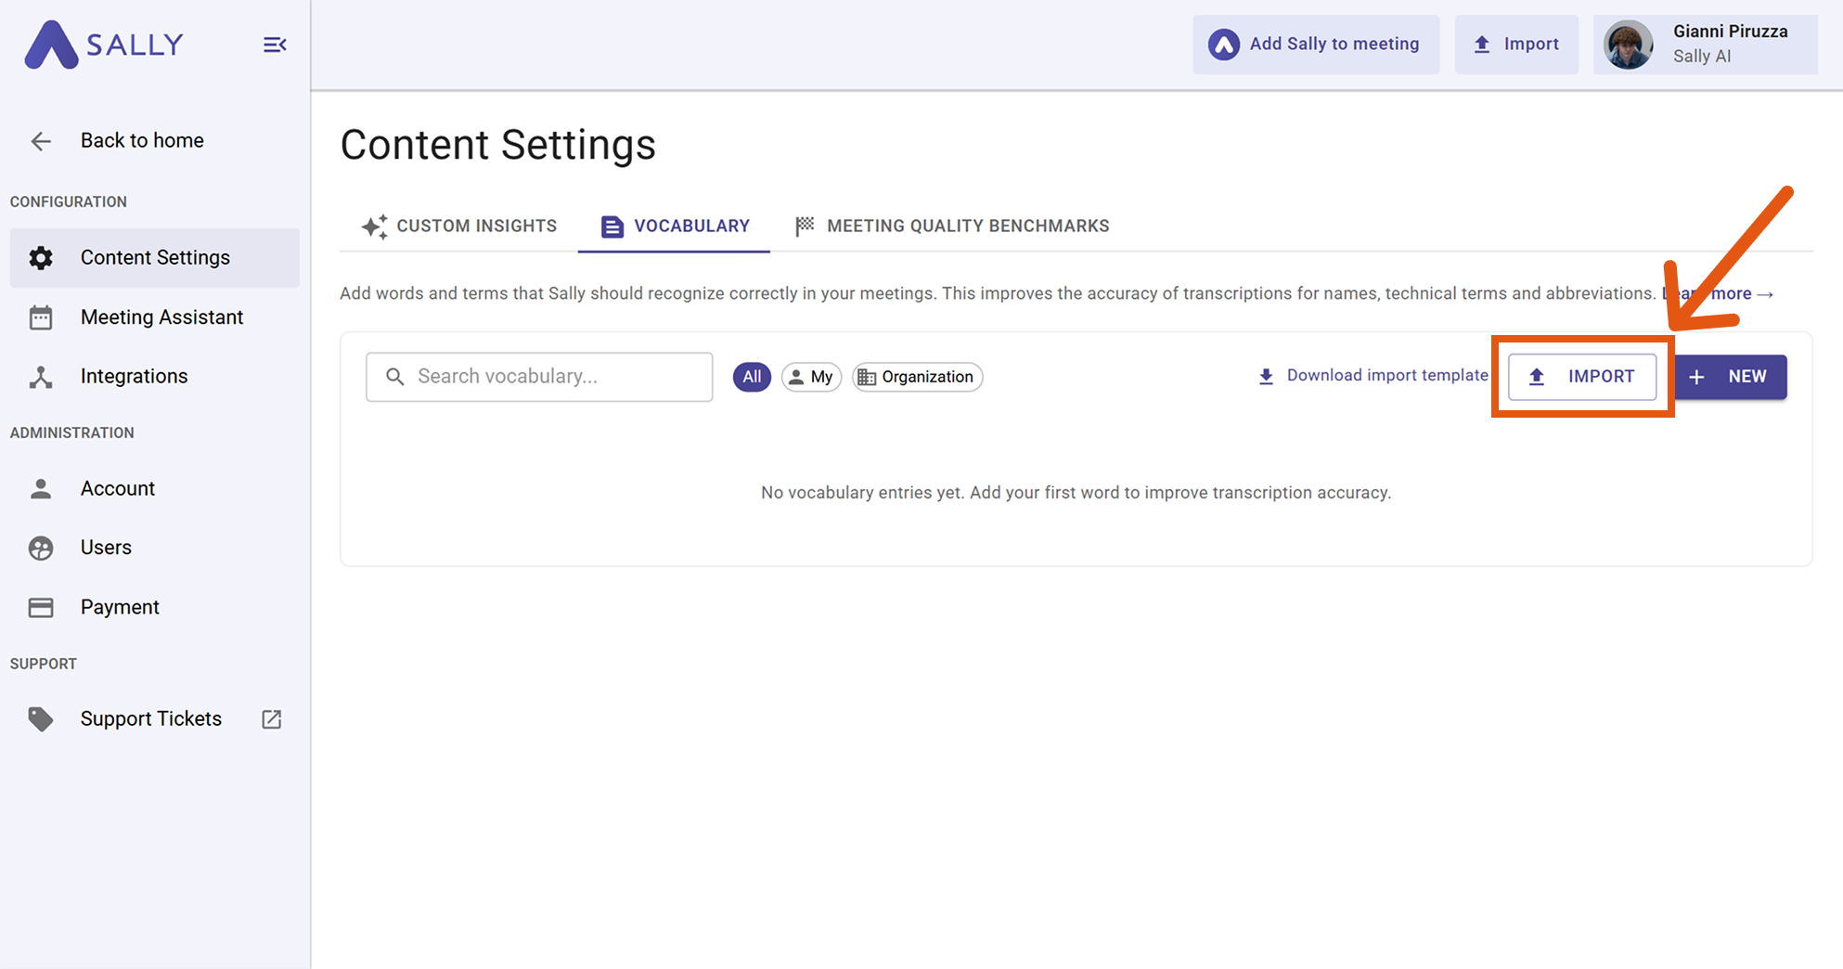Click the Sally logo in the sidebar

click(103, 45)
